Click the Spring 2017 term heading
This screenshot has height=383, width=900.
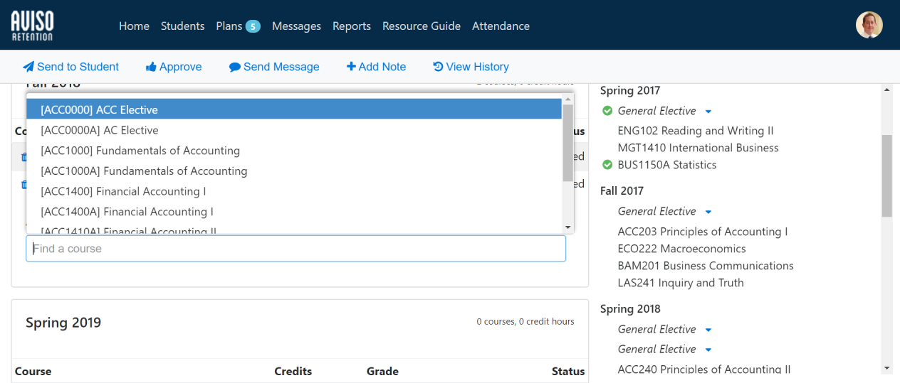(x=630, y=90)
